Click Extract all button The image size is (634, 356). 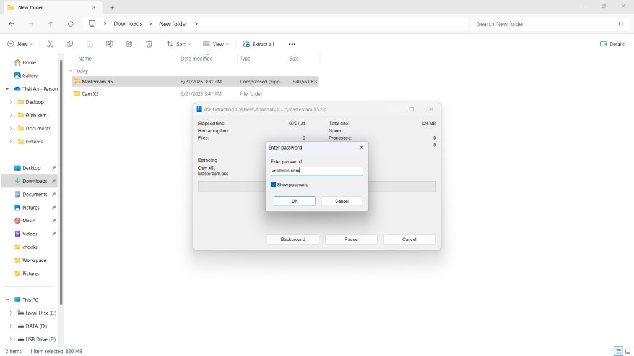coord(258,44)
